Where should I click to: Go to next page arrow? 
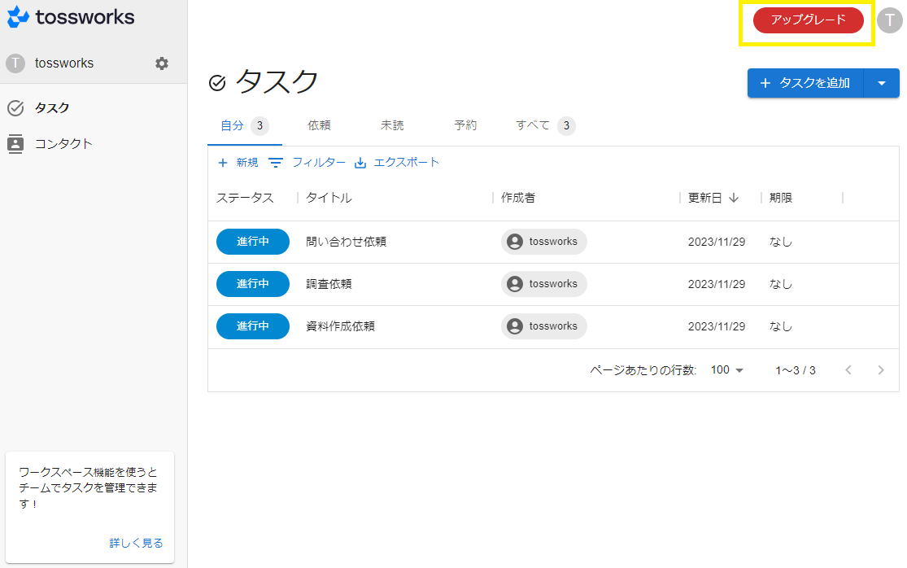[880, 370]
